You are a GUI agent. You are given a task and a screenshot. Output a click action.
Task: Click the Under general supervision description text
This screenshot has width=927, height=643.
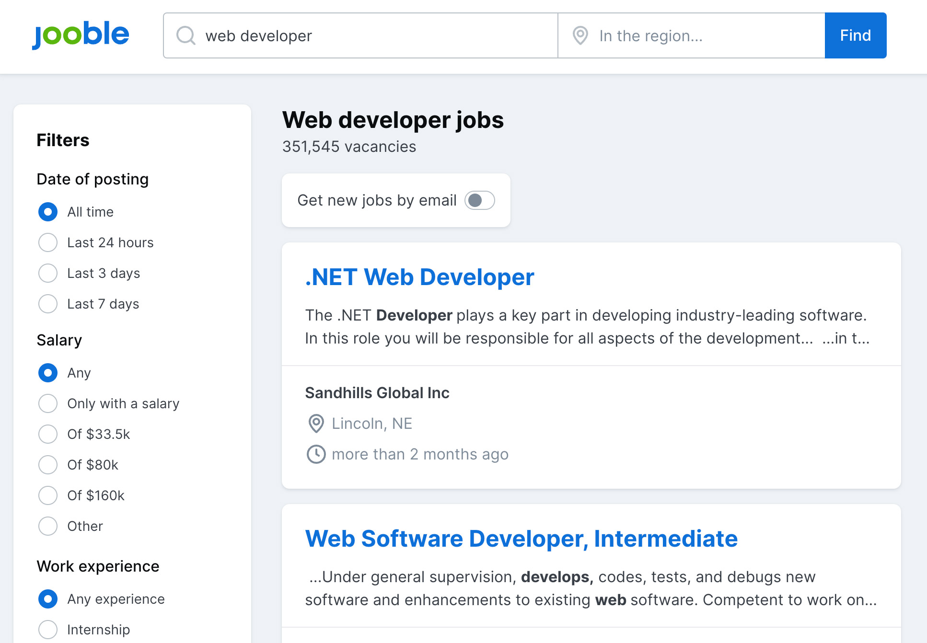coord(591,588)
